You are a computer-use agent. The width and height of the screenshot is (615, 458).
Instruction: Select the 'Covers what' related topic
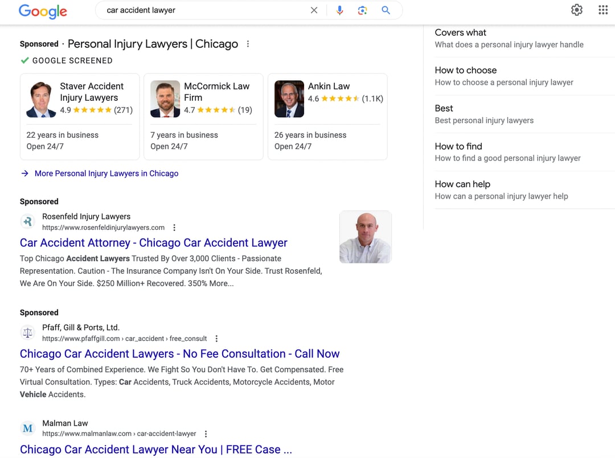509,38
